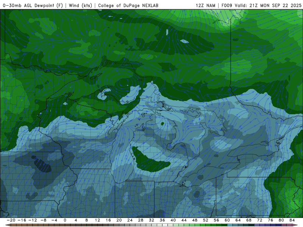Viewport: 303px width, 227px height.
Task: Click the 'College of DuPage NEXLAB' credit text
Action: [128, 5]
